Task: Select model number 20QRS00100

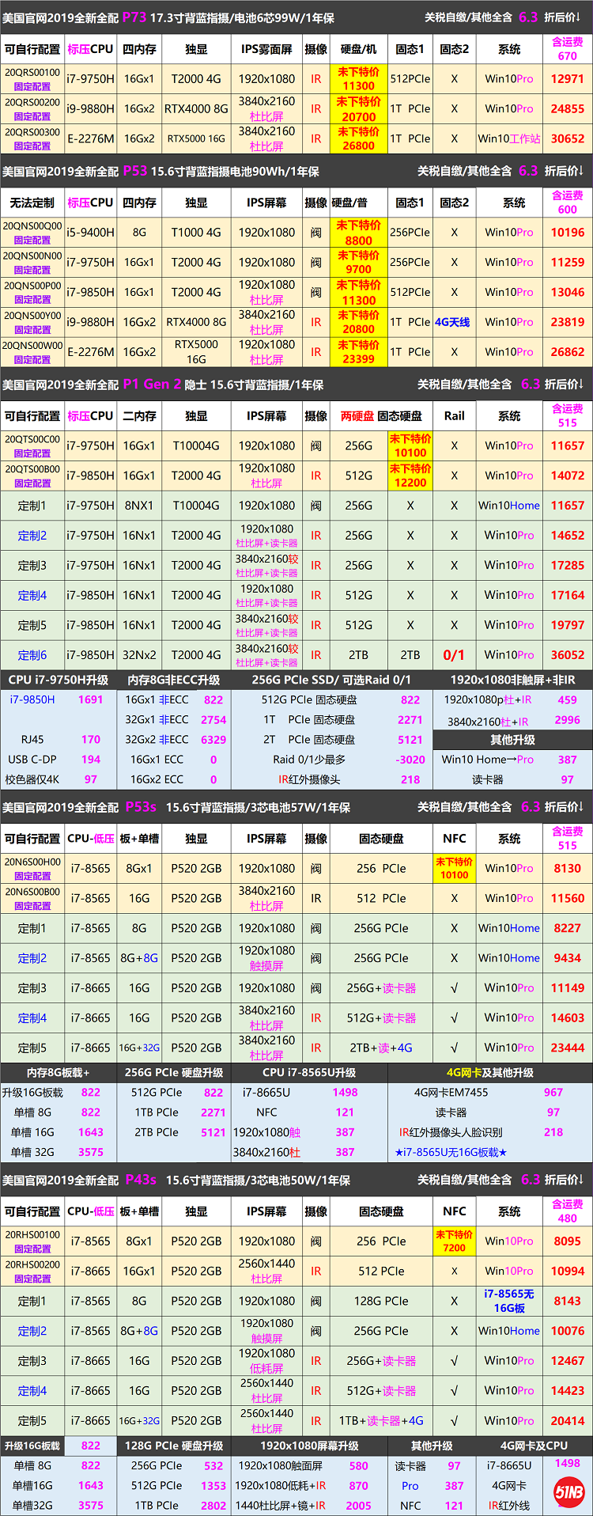Action: 32,73
